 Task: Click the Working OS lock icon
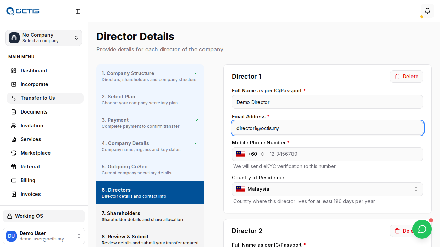pos(10,216)
